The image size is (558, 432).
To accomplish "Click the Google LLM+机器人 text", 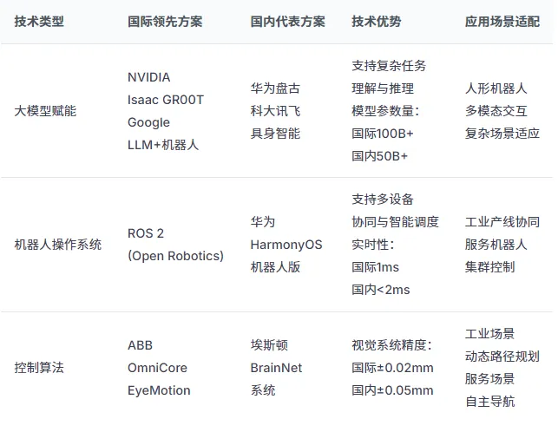I will [x=163, y=134].
